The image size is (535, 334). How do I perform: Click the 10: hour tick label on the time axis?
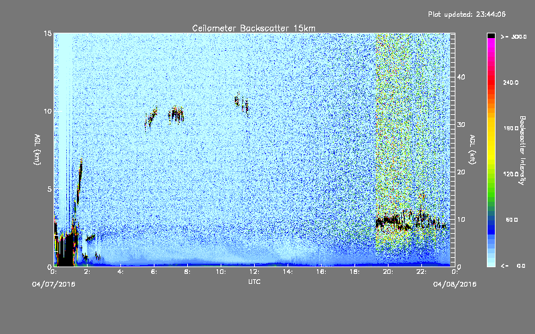[x=221, y=272]
